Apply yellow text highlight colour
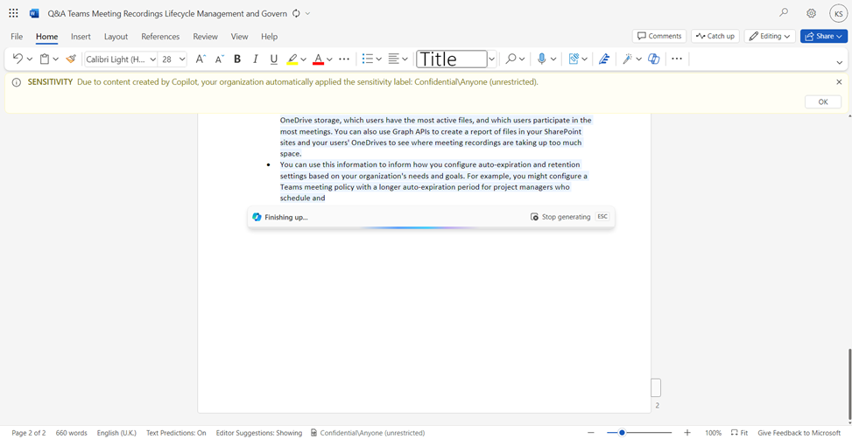Viewport: 852px width, 439px height. point(292,59)
